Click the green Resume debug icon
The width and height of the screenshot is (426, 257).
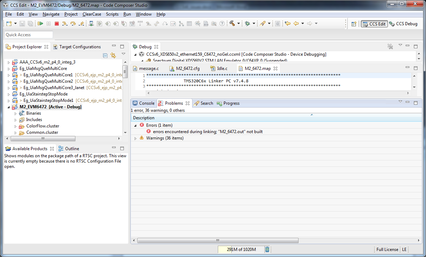point(41,23)
